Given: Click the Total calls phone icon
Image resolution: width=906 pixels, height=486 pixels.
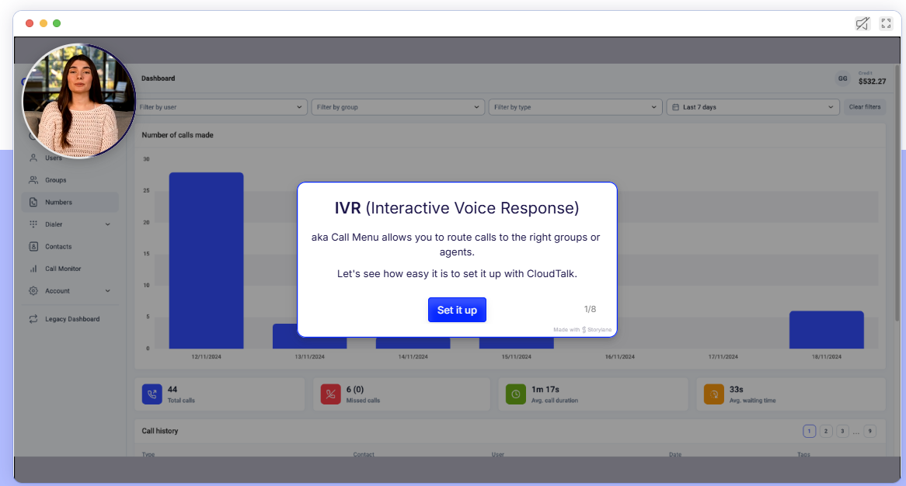Looking at the screenshot, I should point(152,394).
